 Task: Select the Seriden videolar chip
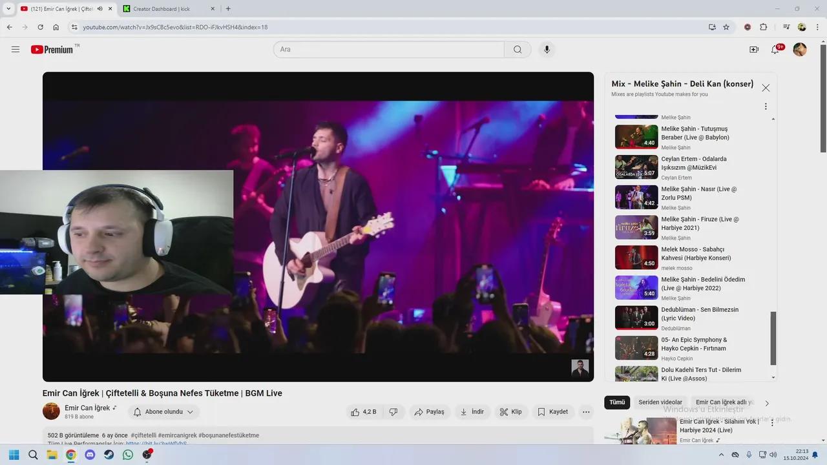[x=660, y=402]
